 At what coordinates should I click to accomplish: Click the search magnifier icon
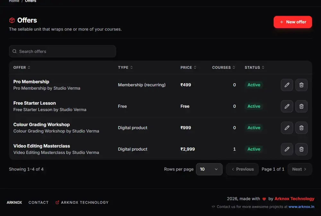click(x=14, y=51)
